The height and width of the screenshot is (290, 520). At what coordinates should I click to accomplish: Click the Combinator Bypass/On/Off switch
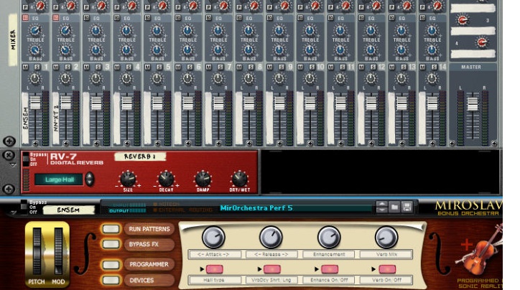(x=24, y=207)
